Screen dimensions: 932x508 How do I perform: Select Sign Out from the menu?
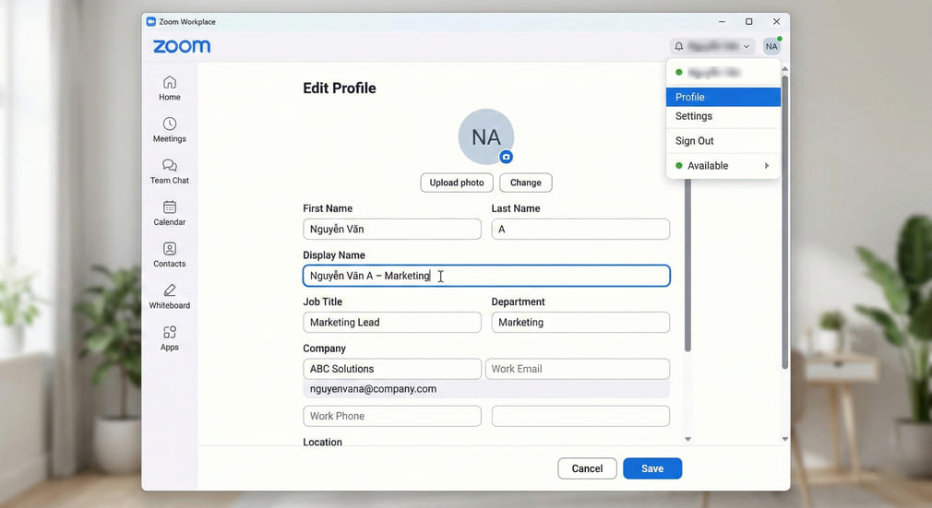tap(723, 141)
